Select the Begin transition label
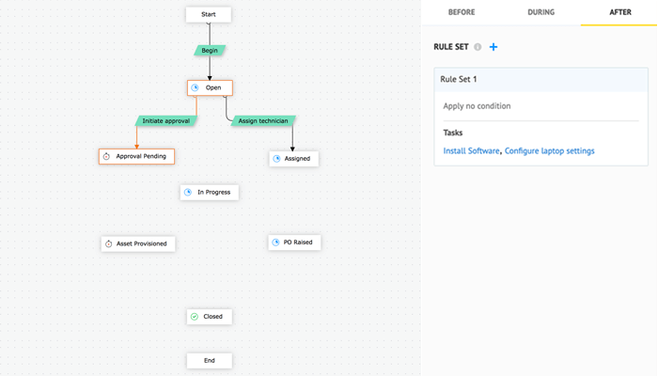The height and width of the screenshot is (376, 658). coord(209,50)
